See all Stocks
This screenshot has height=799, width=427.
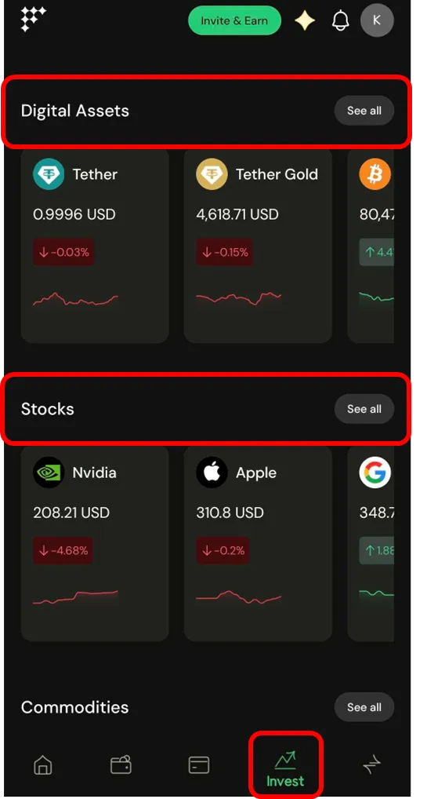tap(364, 409)
